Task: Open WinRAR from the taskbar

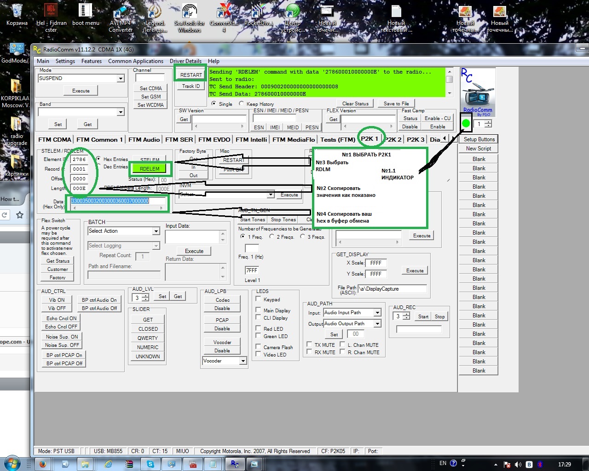Action: click(x=129, y=464)
